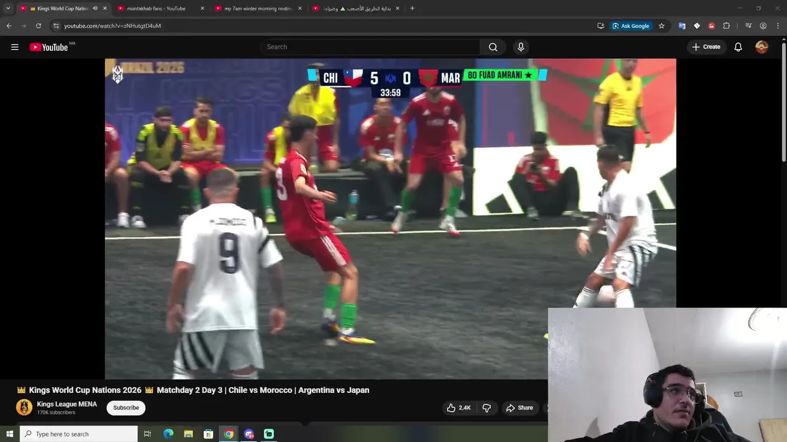Viewport: 787px width, 442px height.
Task: Switch to my 7am winter morning routine tab
Action: (258, 9)
